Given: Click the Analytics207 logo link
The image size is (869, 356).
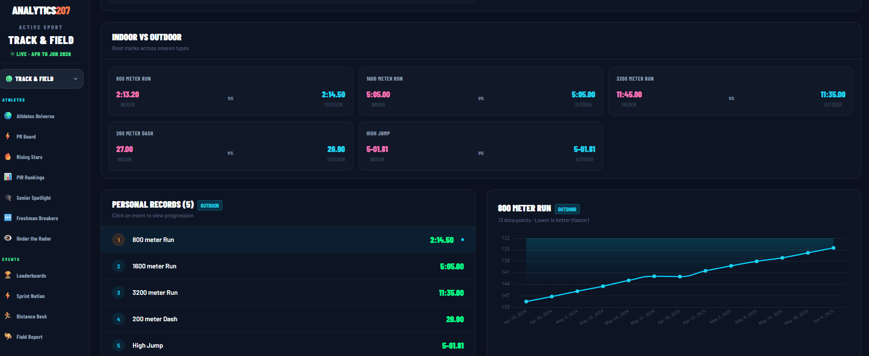Looking at the screenshot, I should click(41, 10).
